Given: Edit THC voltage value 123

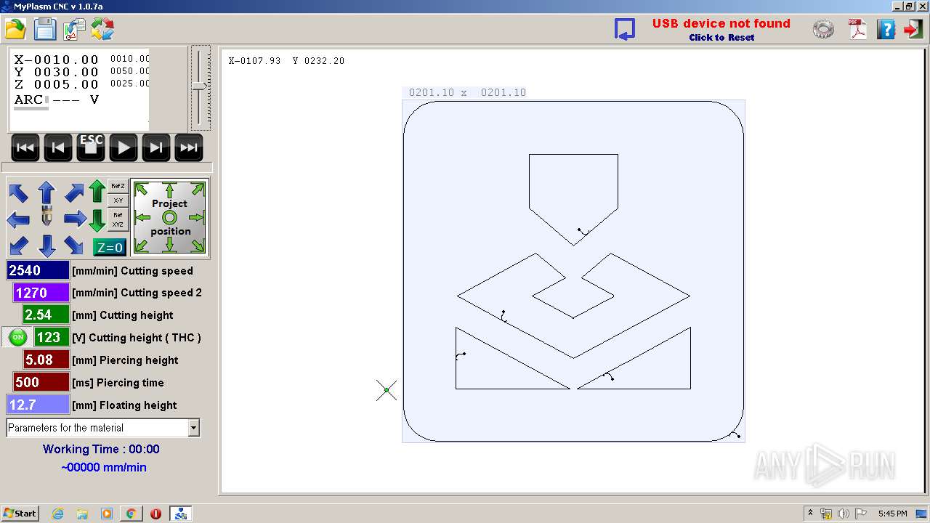Looking at the screenshot, I should click(x=52, y=337).
